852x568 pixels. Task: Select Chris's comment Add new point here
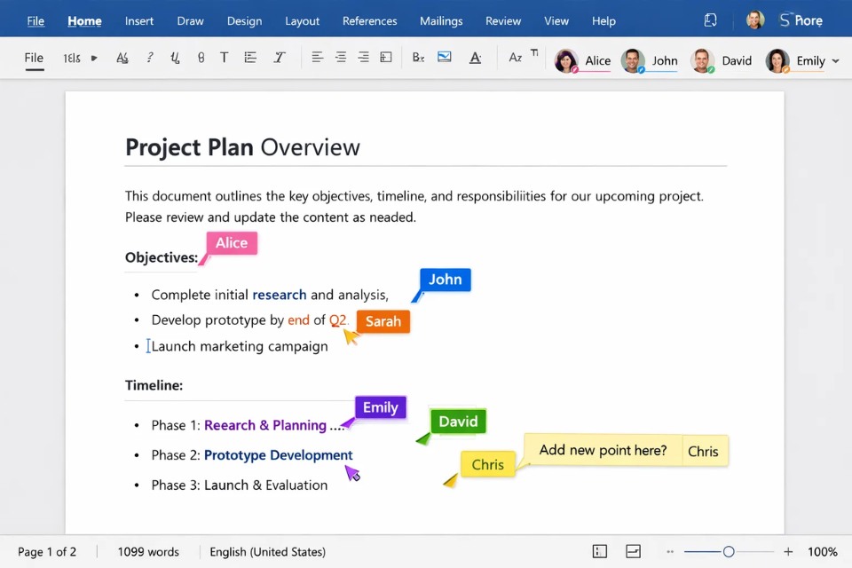(x=603, y=450)
